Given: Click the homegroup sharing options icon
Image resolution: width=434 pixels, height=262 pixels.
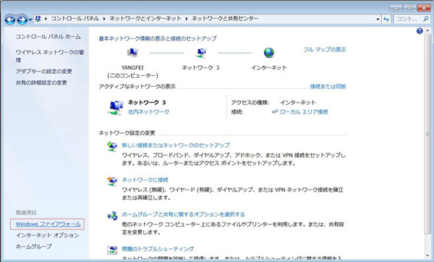Looking at the screenshot, I should click(x=112, y=216).
